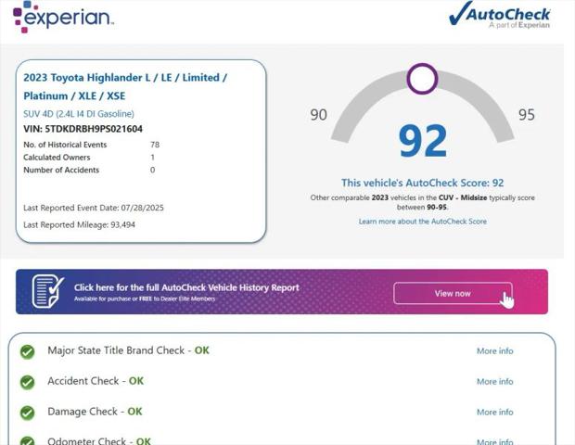Click Last Reported Mileage: 93,494

click(79, 224)
